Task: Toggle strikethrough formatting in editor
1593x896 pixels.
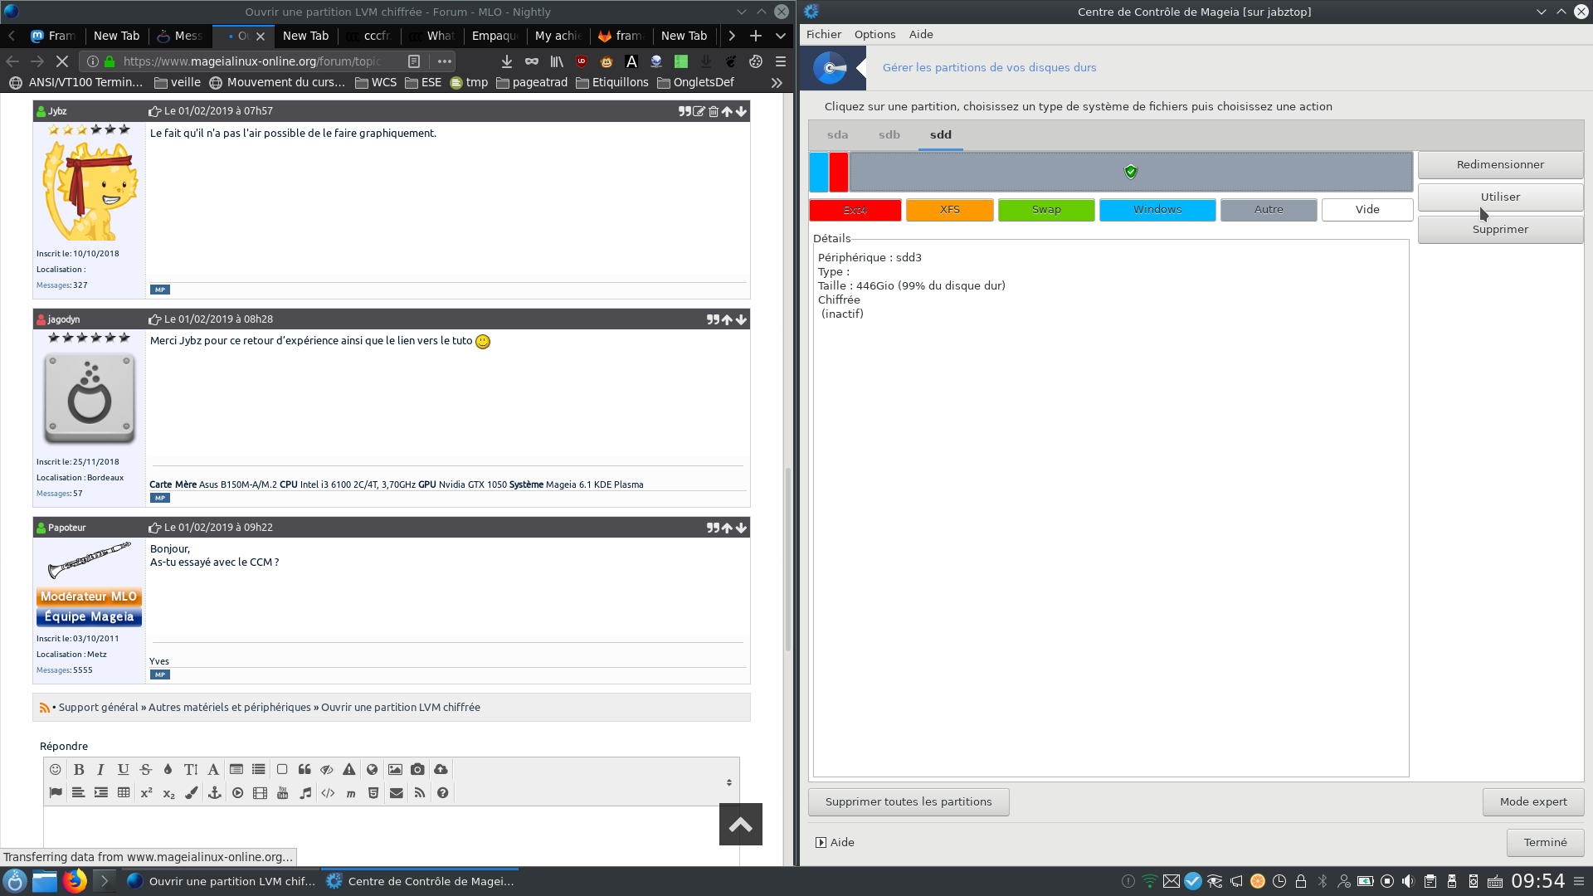Action: 146,770
